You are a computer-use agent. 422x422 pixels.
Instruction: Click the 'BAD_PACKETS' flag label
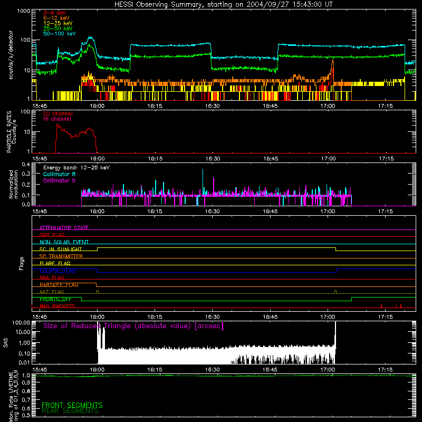tap(57, 306)
